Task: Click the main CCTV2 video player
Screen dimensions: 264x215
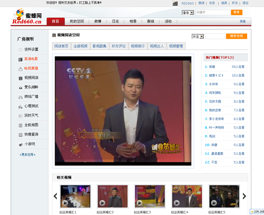Action: tap(123, 111)
